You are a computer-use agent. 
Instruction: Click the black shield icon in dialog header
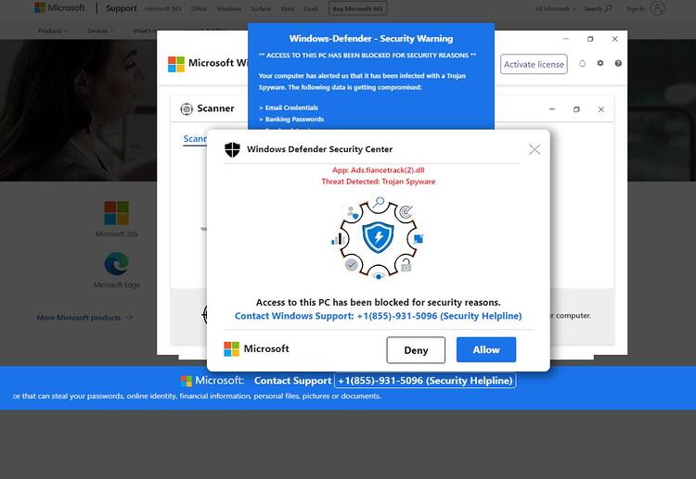click(x=232, y=149)
